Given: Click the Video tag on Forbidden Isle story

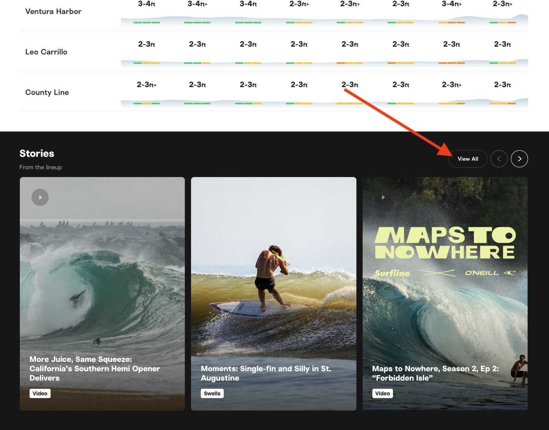Looking at the screenshot, I should point(382,393).
